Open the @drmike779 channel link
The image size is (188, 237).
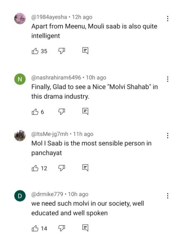pos(47,194)
